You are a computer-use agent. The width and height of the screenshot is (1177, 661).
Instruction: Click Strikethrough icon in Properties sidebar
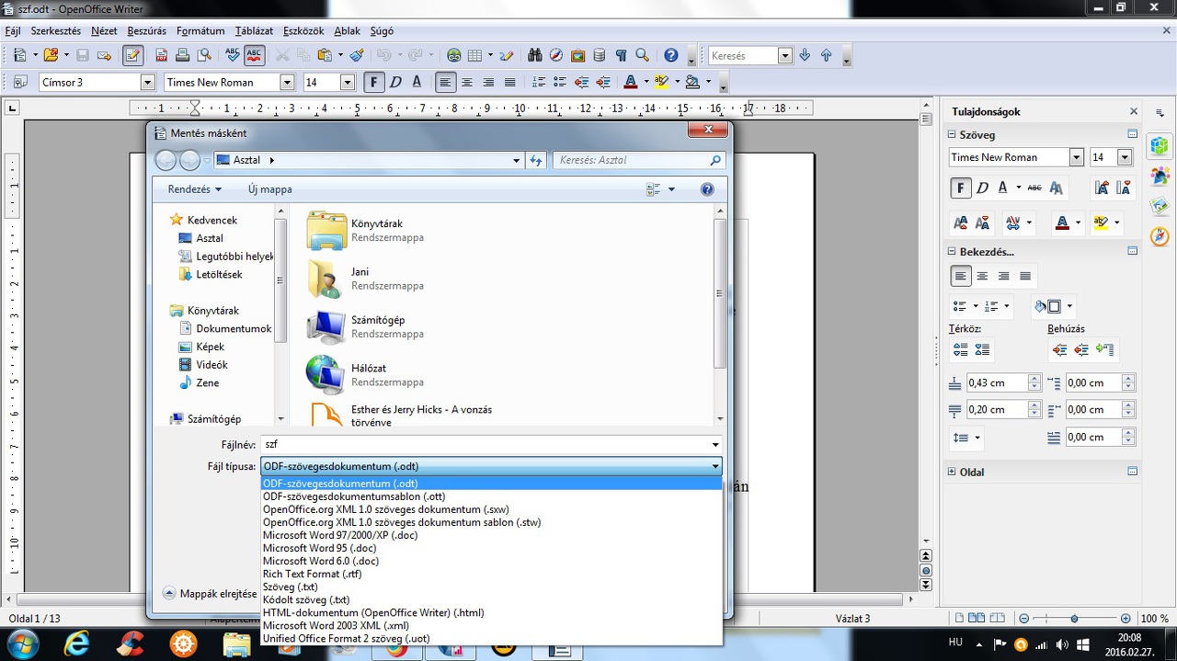[1034, 188]
